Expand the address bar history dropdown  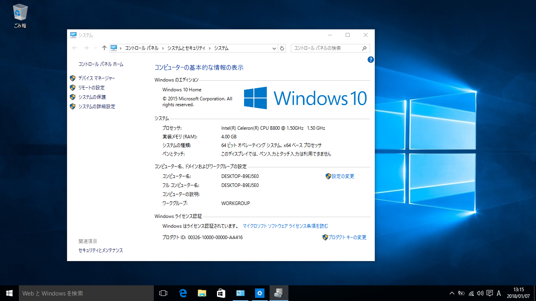click(x=274, y=48)
